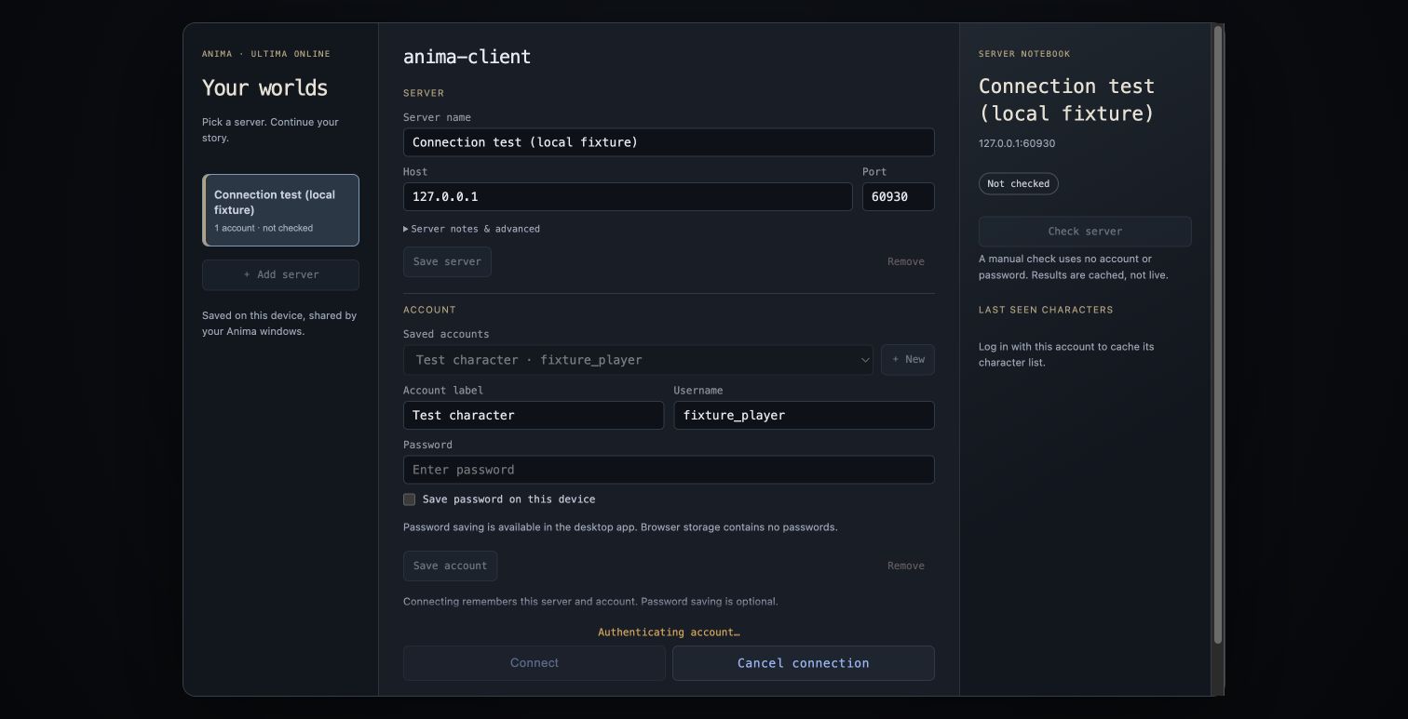Screen dimensions: 1408x719
Task: Click the Your worlds heading
Action: click(x=264, y=88)
